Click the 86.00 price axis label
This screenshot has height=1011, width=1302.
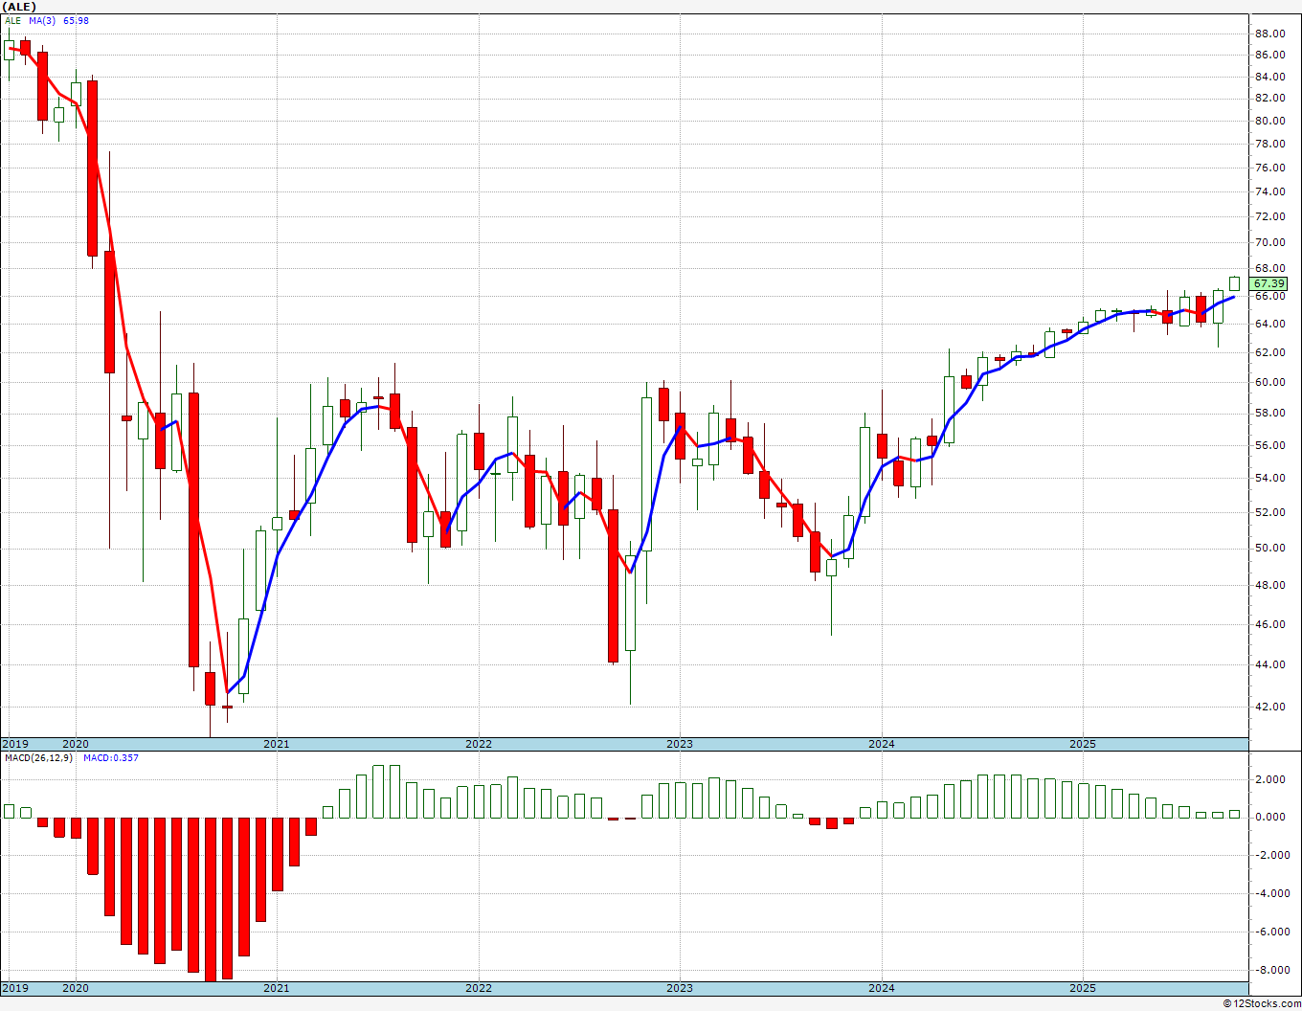click(x=1269, y=55)
